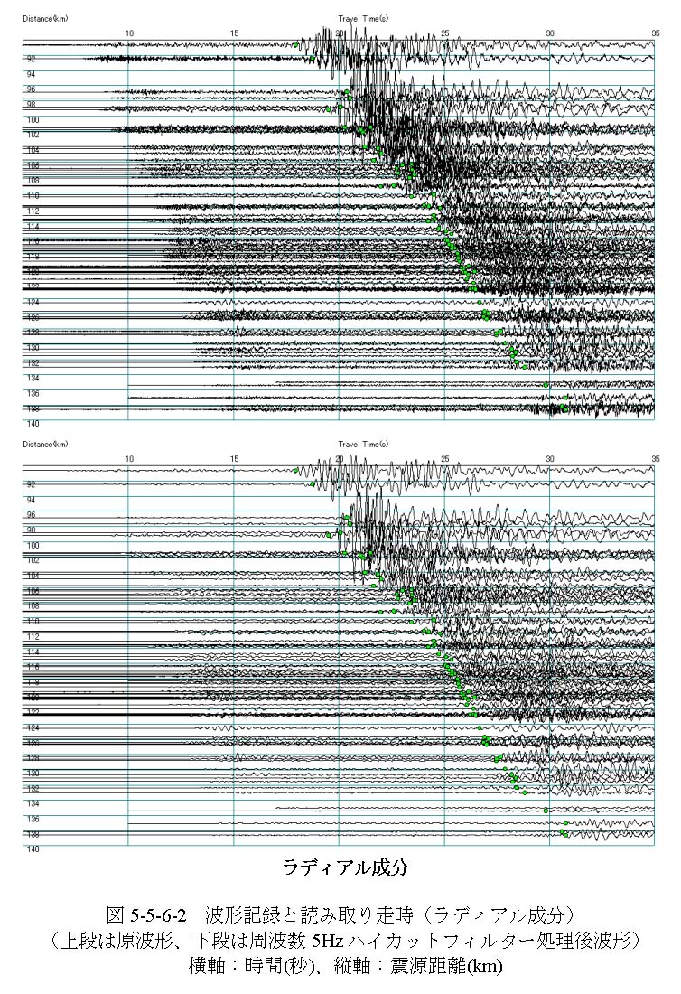Click the "Distance(km)" label of the upper plot
This screenshot has height=994, width=681.
[x=45, y=18]
